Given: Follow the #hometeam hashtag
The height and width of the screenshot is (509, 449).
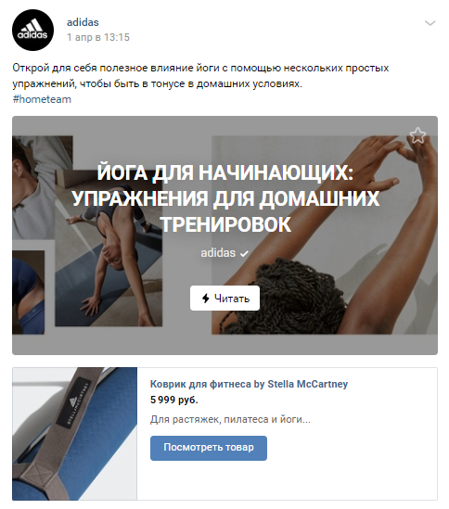Looking at the screenshot, I should 42,99.
